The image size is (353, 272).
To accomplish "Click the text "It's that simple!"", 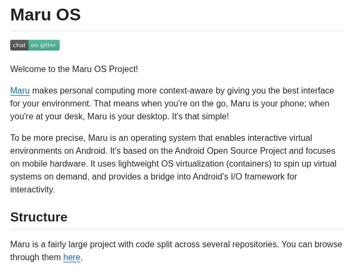I will pyautogui.click(x=200, y=116).
